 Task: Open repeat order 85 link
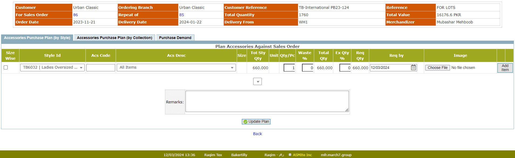tap(181, 15)
